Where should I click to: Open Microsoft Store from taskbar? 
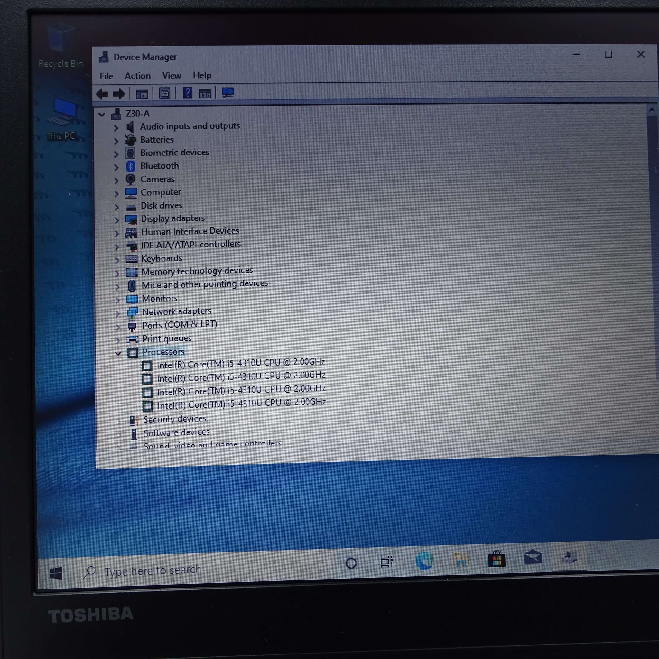(497, 559)
